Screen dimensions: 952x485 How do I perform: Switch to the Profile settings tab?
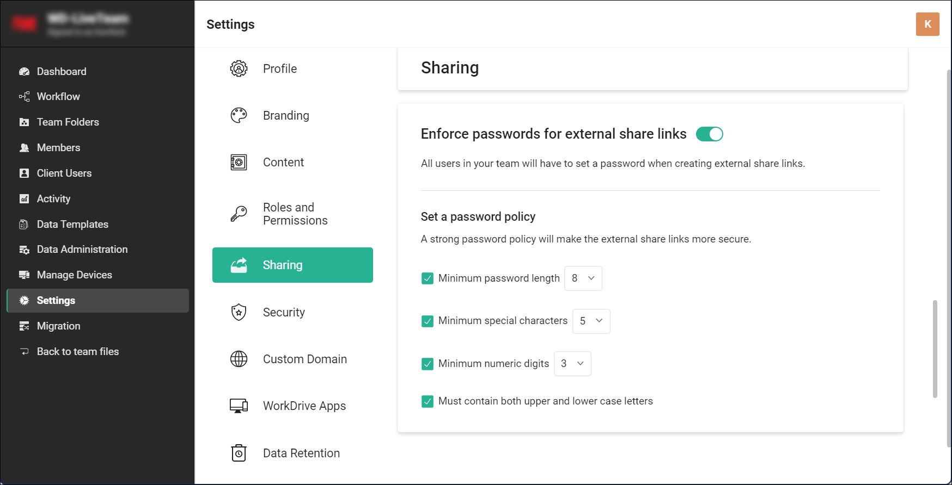click(280, 69)
